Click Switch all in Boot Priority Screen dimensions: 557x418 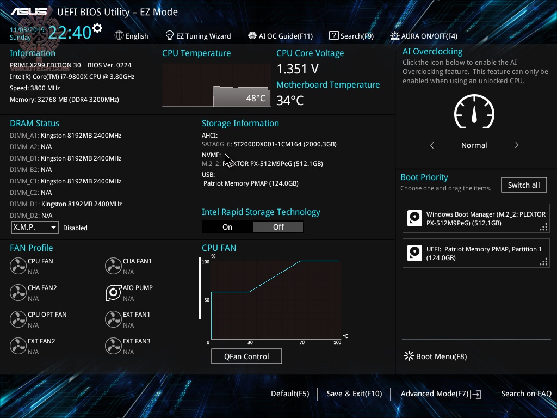(x=523, y=185)
